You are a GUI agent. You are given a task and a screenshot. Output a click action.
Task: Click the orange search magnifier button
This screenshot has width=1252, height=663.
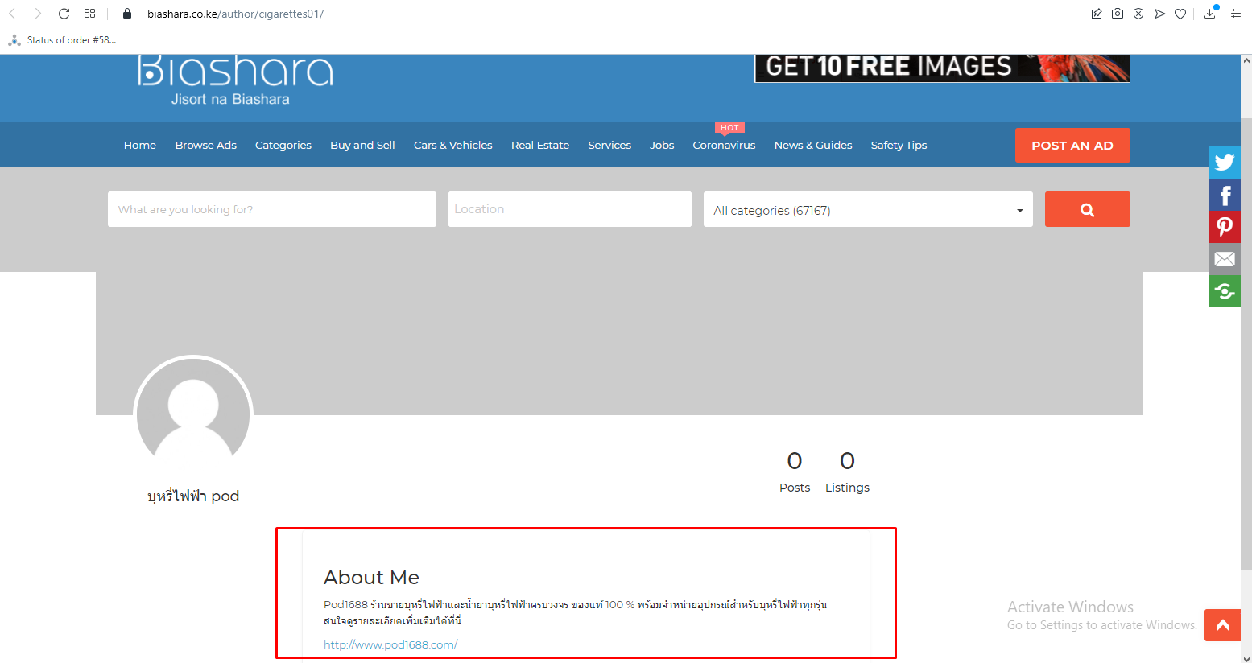(x=1087, y=209)
